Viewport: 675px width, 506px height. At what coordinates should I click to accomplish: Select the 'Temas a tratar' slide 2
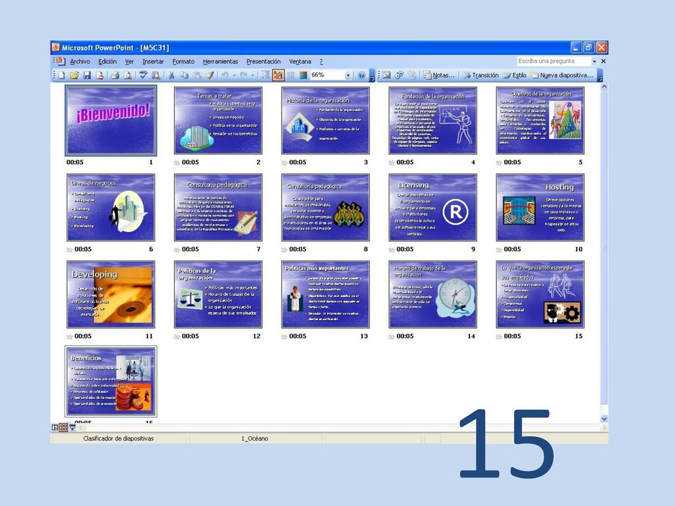point(218,121)
